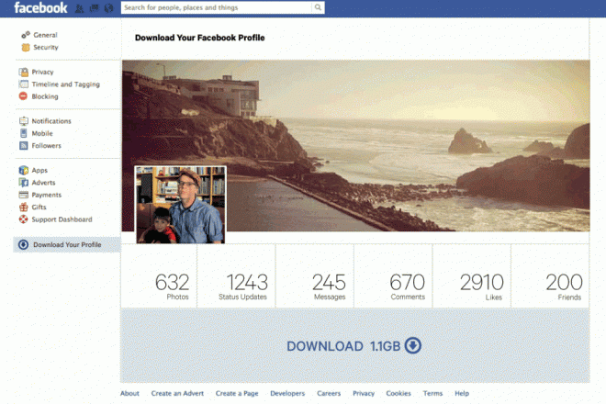
Task: Click the search magnifier button
Action: click(x=318, y=7)
